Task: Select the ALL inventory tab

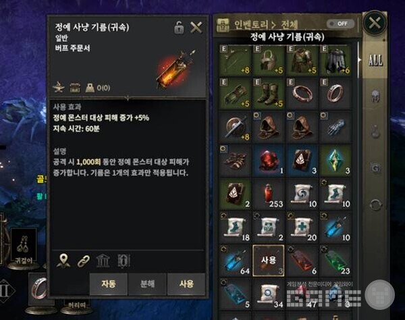Action: [375, 60]
